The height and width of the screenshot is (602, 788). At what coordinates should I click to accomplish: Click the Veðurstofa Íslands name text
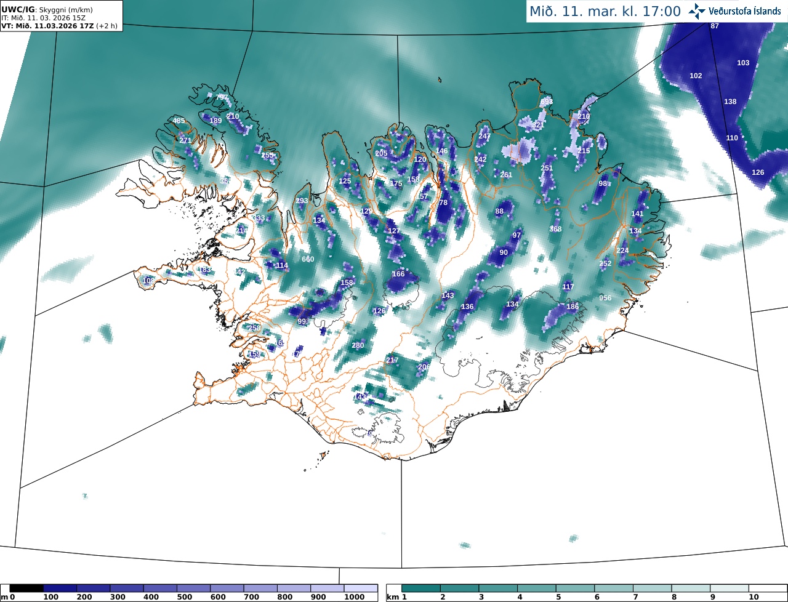746,11
